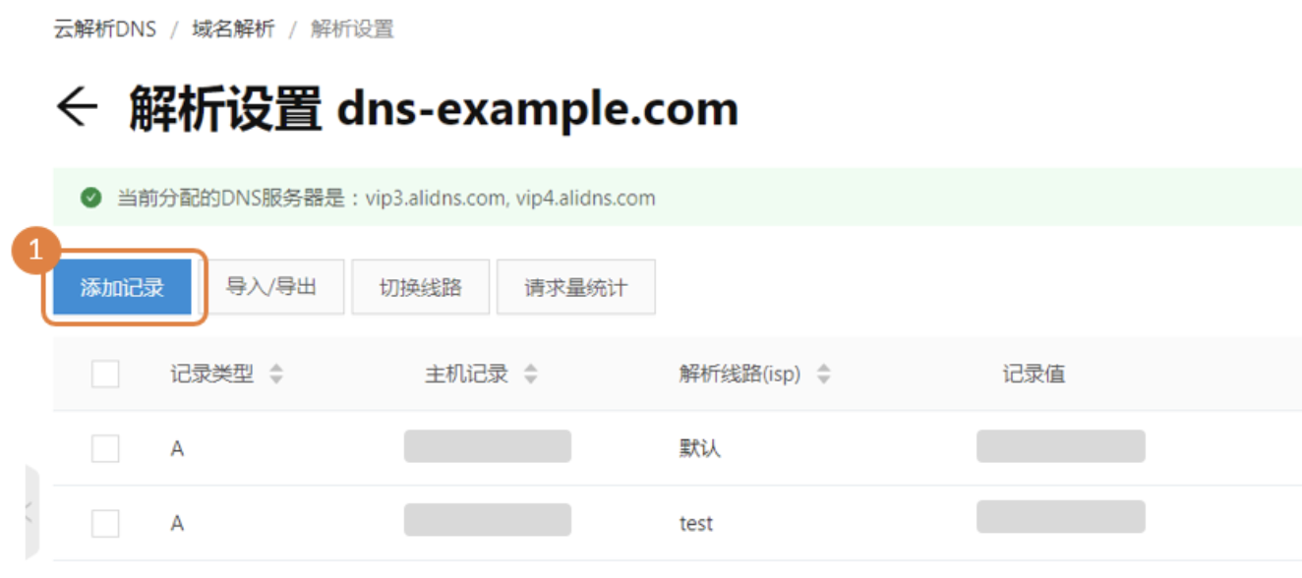Viewport: 1302px width, 578px height.
Task: Click the hidden host record of 默认 row
Action: pyautogui.click(x=488, y=446)
